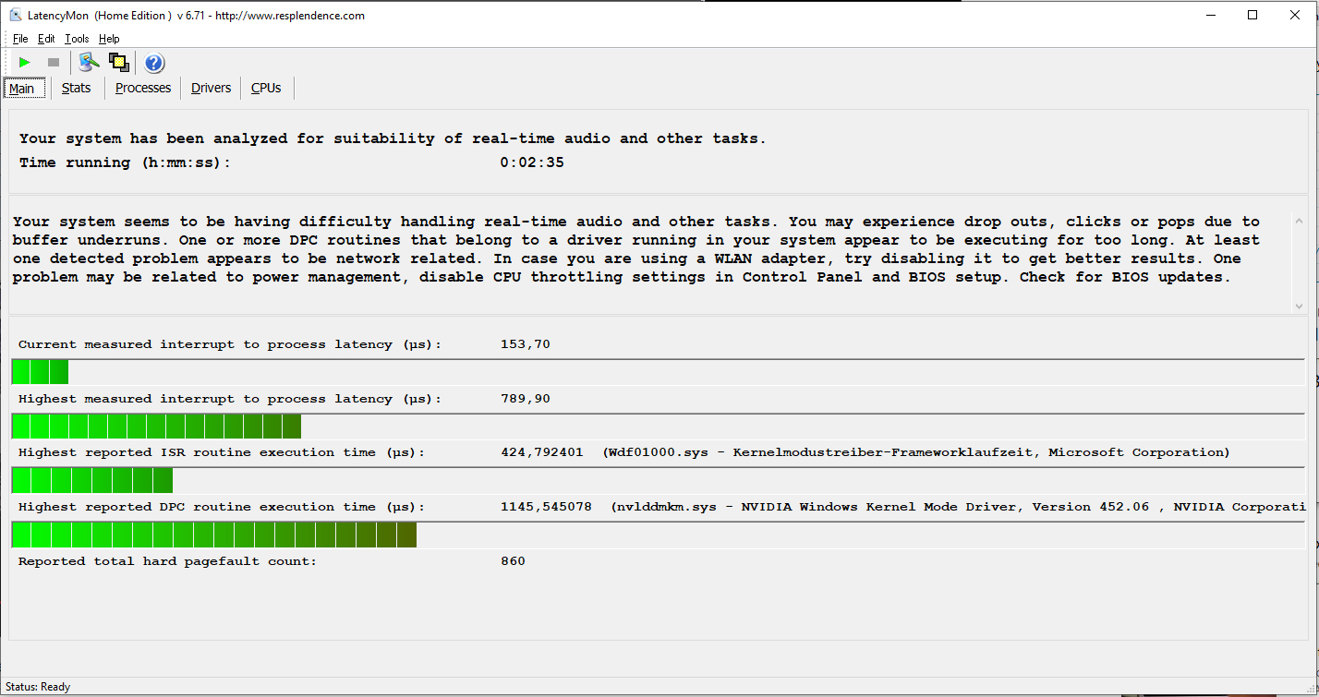The image size is (1319, 697).
Task: Switch to the Processes tab
Action: coord(143,89)
